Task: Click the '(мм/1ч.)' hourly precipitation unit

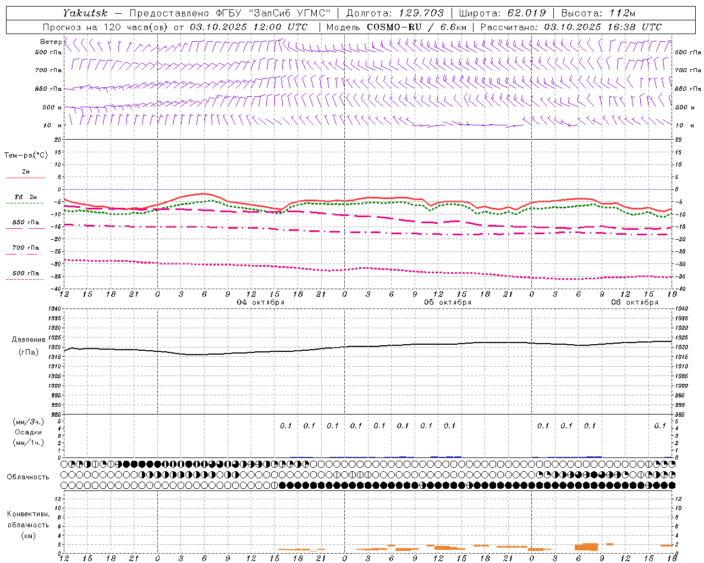Action: (29, 443)
